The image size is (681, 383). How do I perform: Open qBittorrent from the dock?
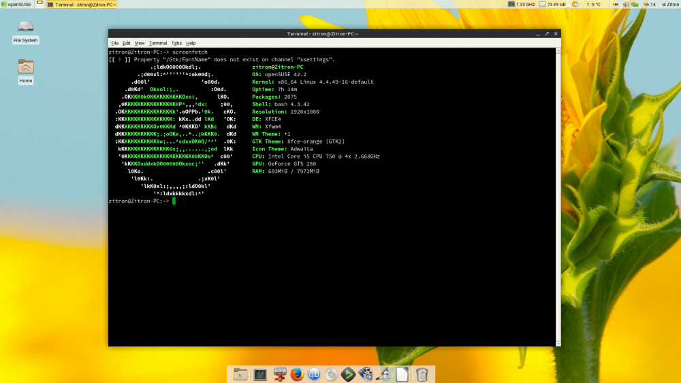tap(314, 374)
